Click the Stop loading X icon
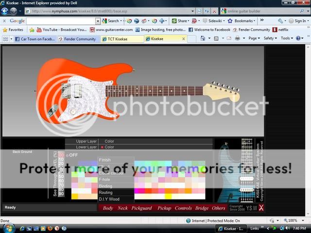The width and height of the screenshot is (311, 233). [x=214, y=11]
